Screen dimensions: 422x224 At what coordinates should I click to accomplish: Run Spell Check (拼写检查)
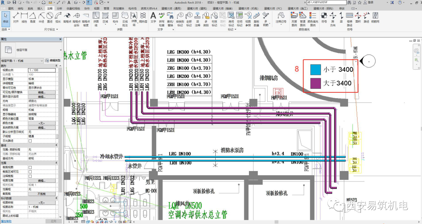pos(161,19)
